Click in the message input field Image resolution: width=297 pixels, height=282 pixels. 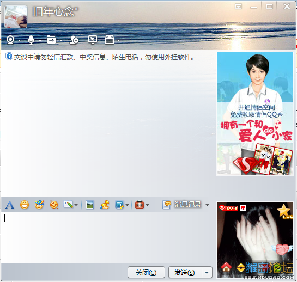point(108,237)
